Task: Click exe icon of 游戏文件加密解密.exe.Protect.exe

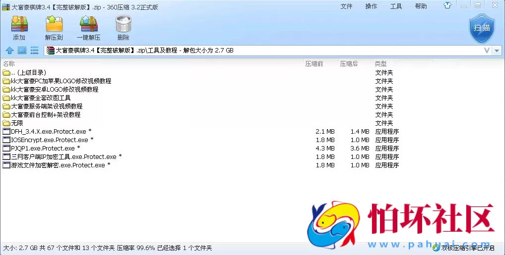Action: click(x=6, y=165)
